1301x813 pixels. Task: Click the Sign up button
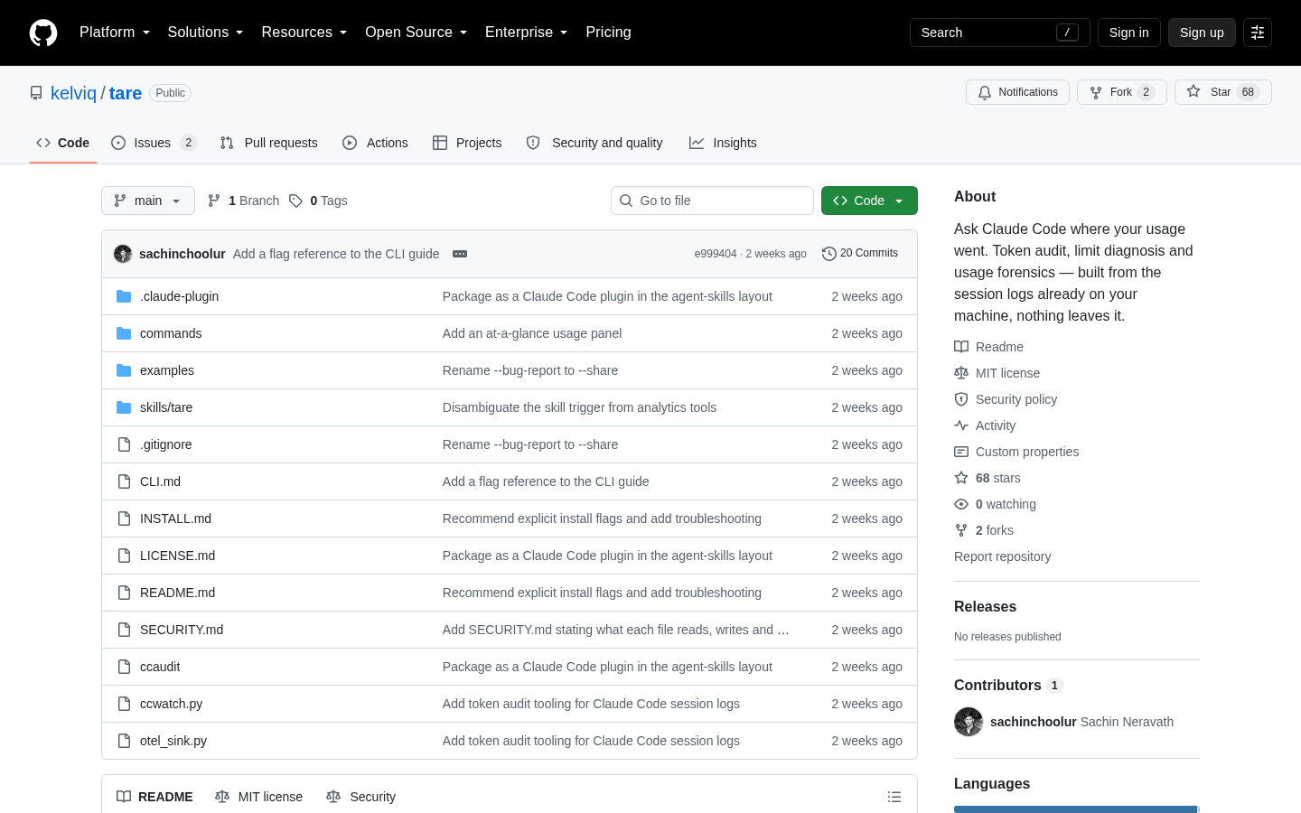tap(1202, 33)
